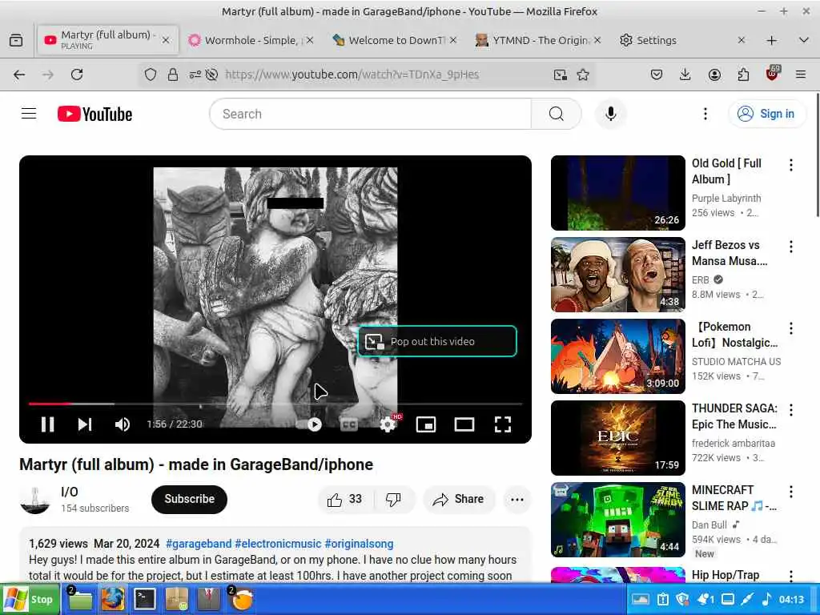Image resolution: width=820 pixels, height=615 pixels.
Task: Click the Sign in button
Action: click(x=766, y=114)
